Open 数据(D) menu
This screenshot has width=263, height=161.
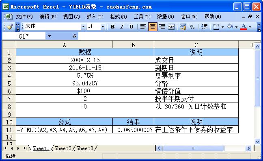coord(165,17)
